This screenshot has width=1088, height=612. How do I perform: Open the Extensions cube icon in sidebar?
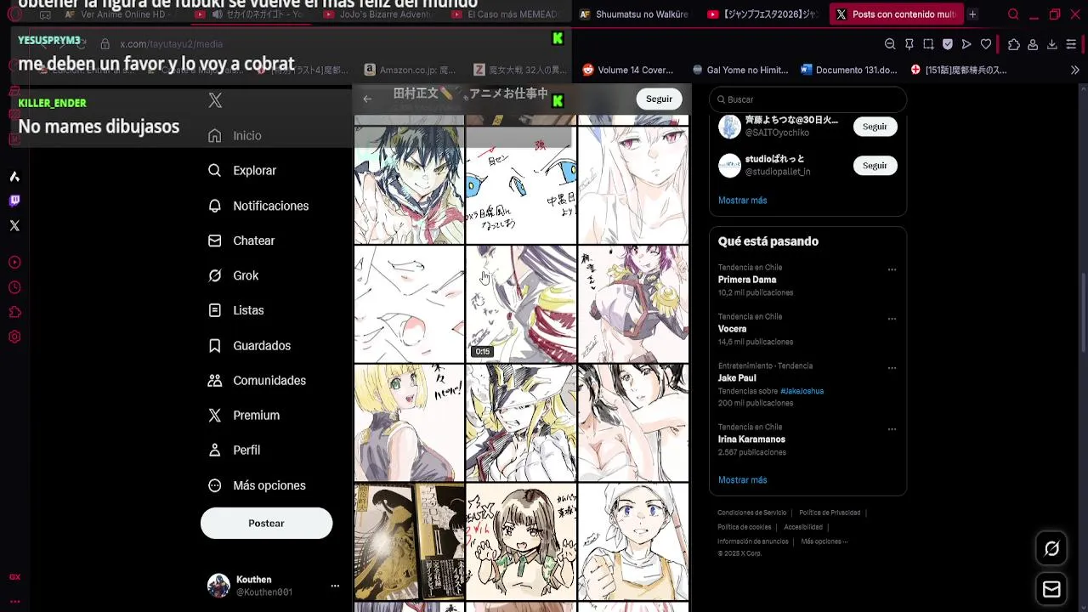click(14, 312)
